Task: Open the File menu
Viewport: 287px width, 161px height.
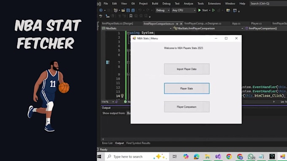Action: point(106,4)
